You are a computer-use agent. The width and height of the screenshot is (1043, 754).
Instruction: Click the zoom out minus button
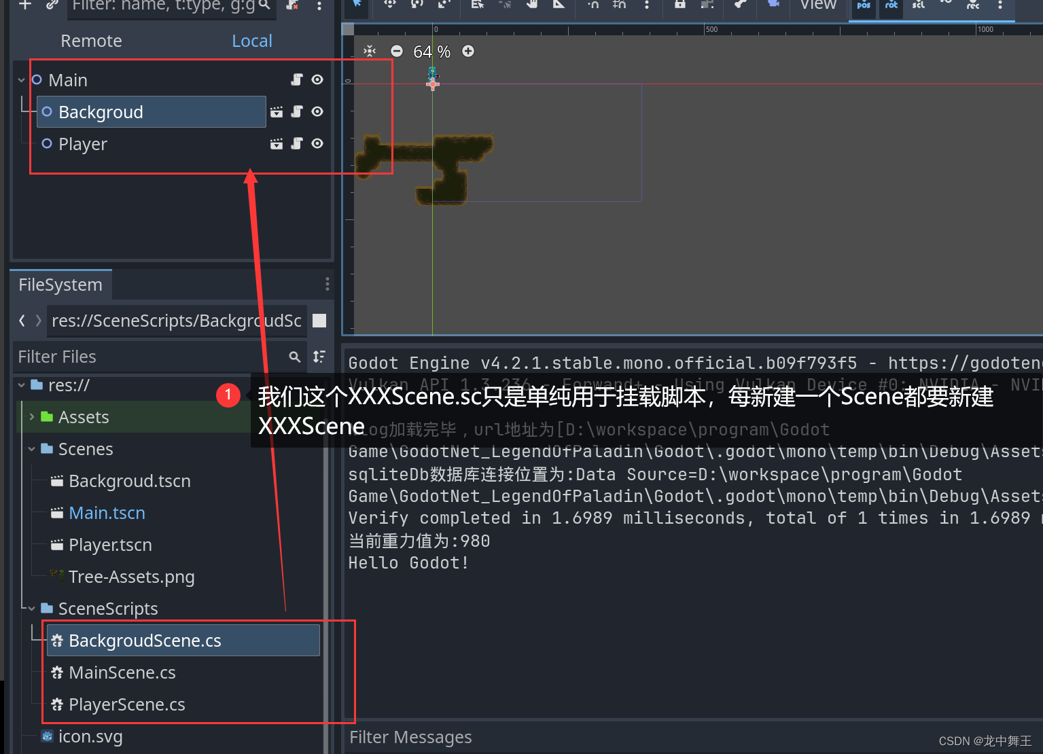(397, 51)
